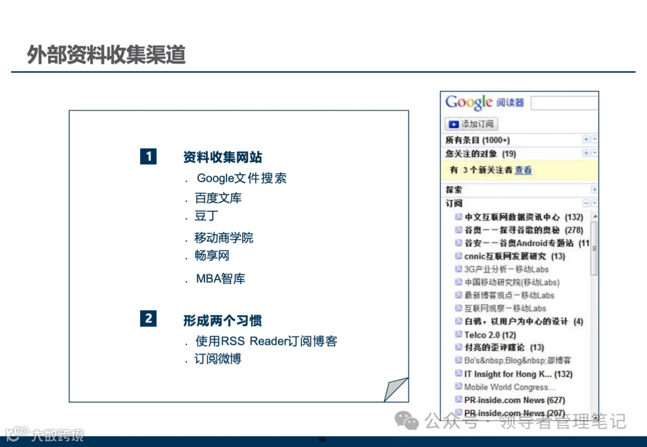Click the 查看 link for new followers
Image resolution: width=647 pixels, height=447 pixels.
522,170
